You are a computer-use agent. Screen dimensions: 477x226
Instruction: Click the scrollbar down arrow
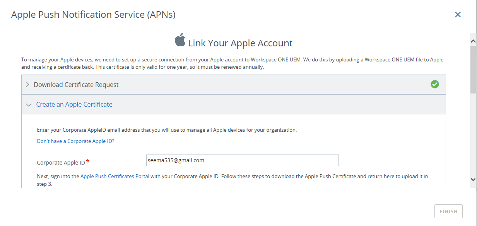[x=473, y=179]
